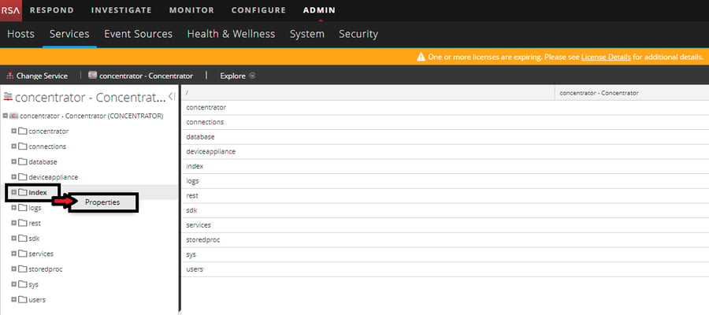Viewport: 709px width, 315px height.
Task: Click the deviceappliance folder icon
Action: click(x=23, y=177)
